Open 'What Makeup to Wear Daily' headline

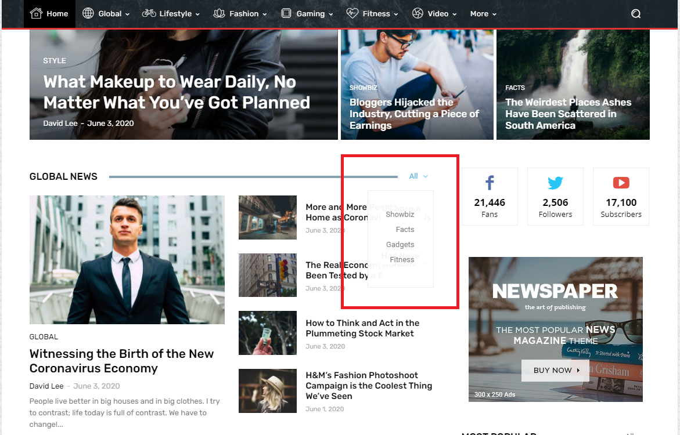coord(177,92)
